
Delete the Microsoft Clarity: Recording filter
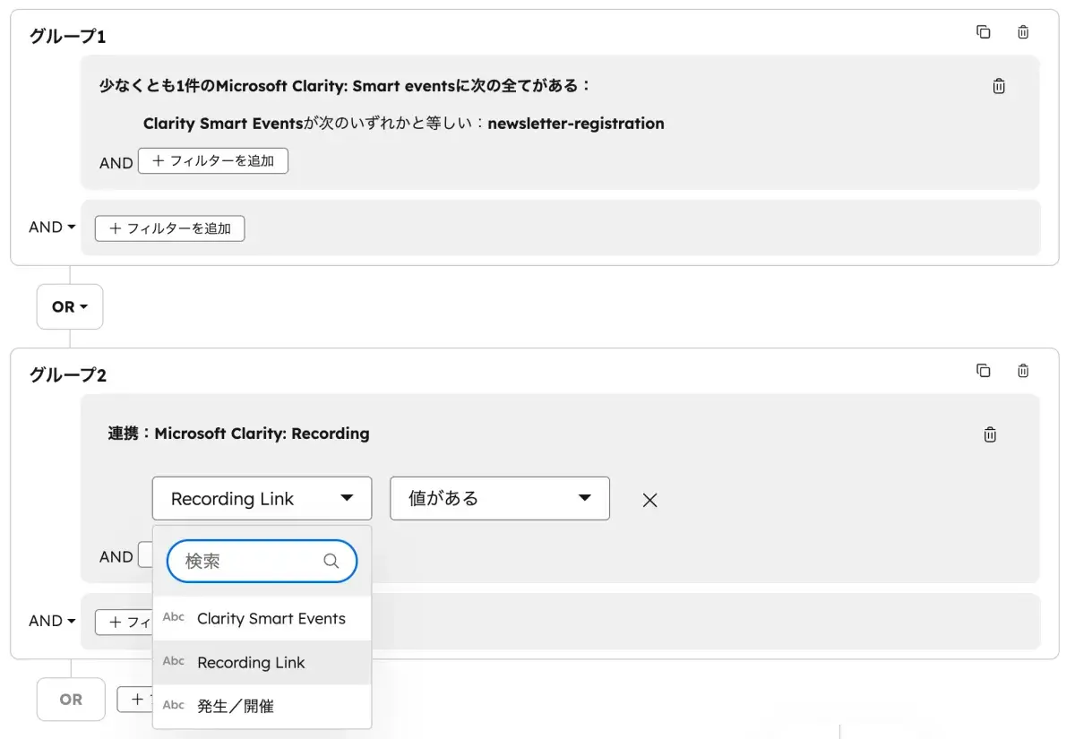pyautogui.click(x=990, y=434)
